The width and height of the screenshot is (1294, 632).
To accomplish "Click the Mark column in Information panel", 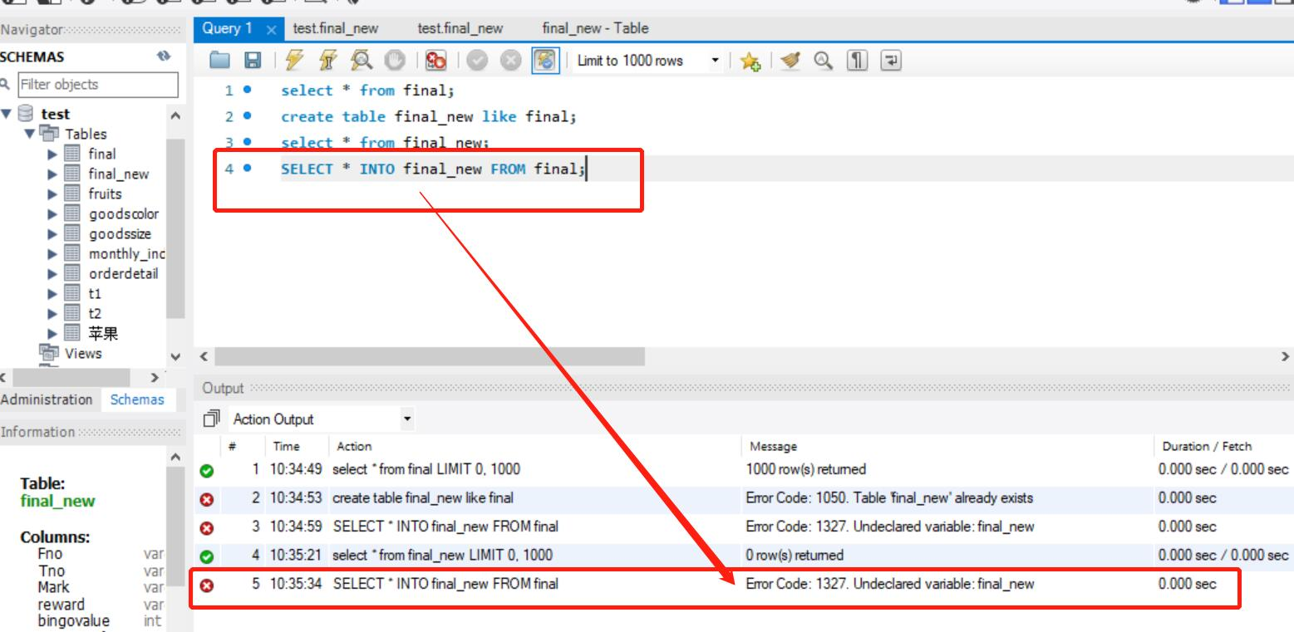I will [x=54, y=587].
